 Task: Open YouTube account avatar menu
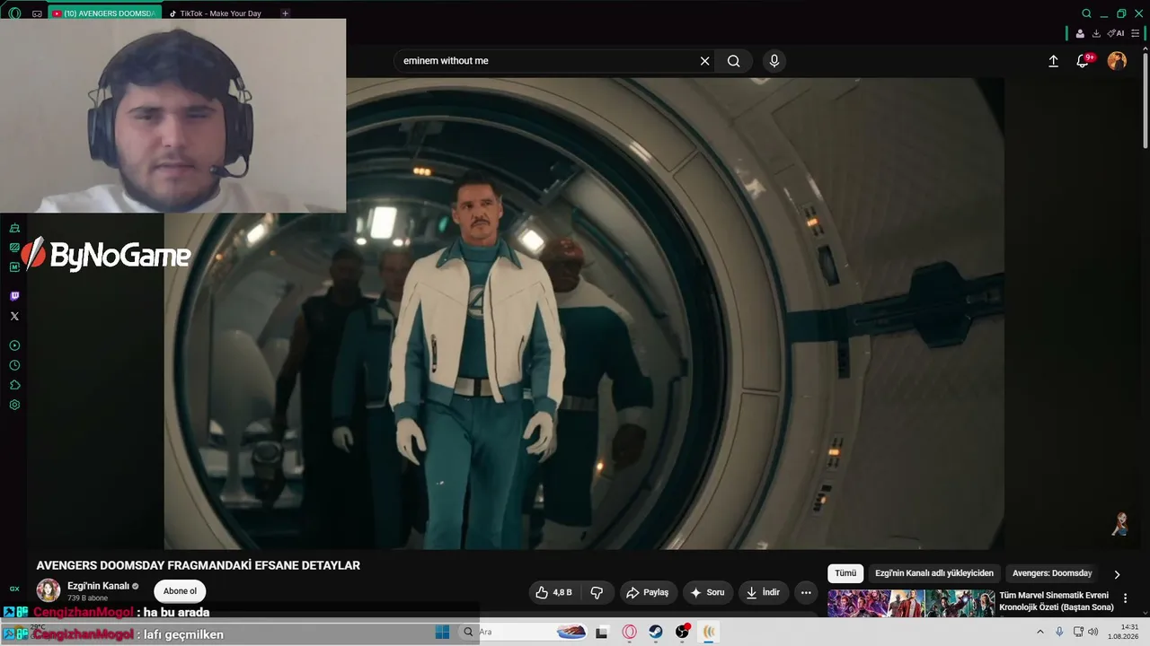pos(1117,61)
